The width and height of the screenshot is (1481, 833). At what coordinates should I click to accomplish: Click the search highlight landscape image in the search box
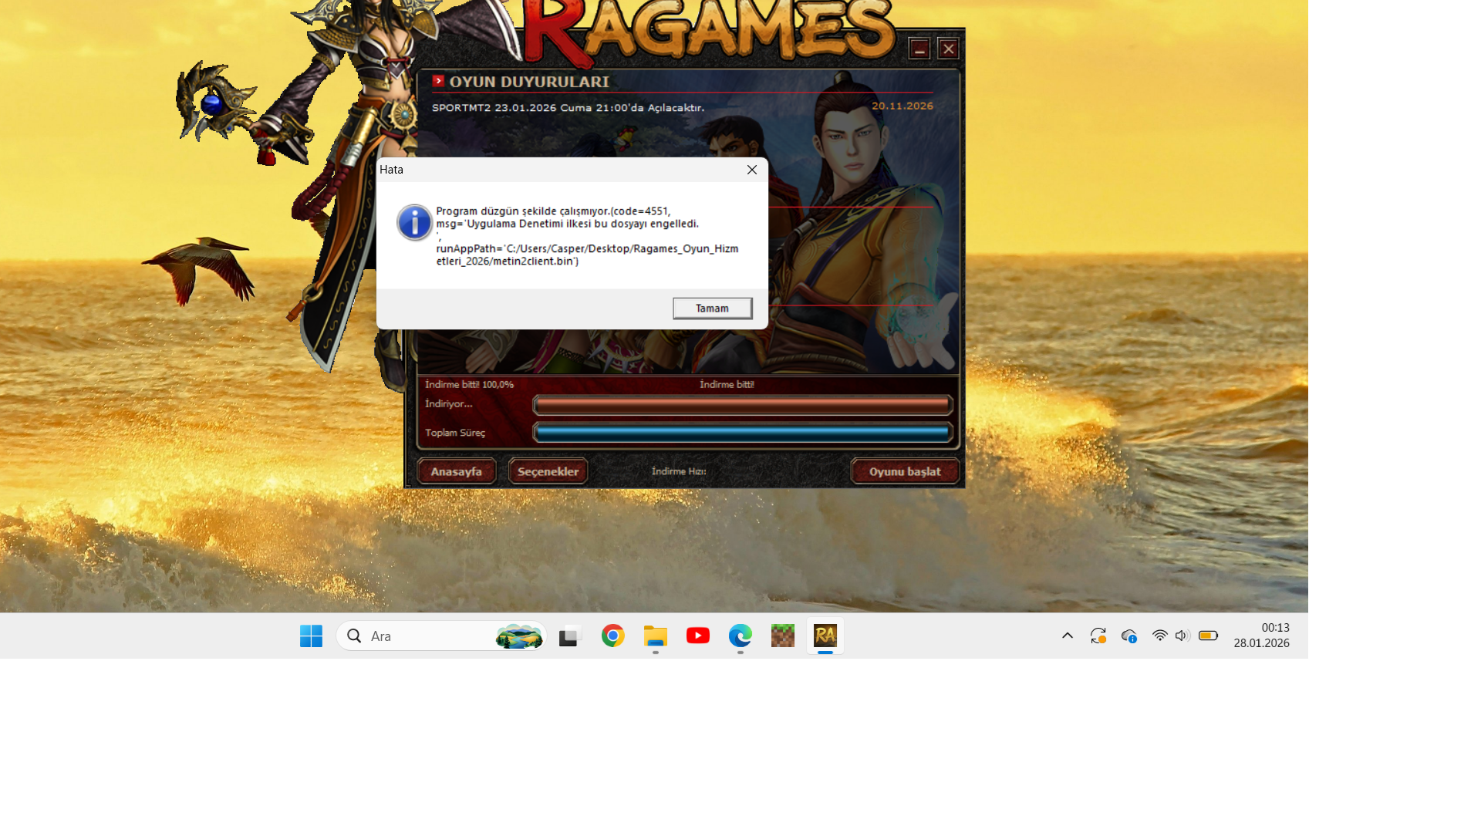pos(519,636)
